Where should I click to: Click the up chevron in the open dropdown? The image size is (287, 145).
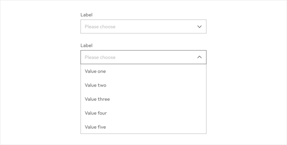199,57
